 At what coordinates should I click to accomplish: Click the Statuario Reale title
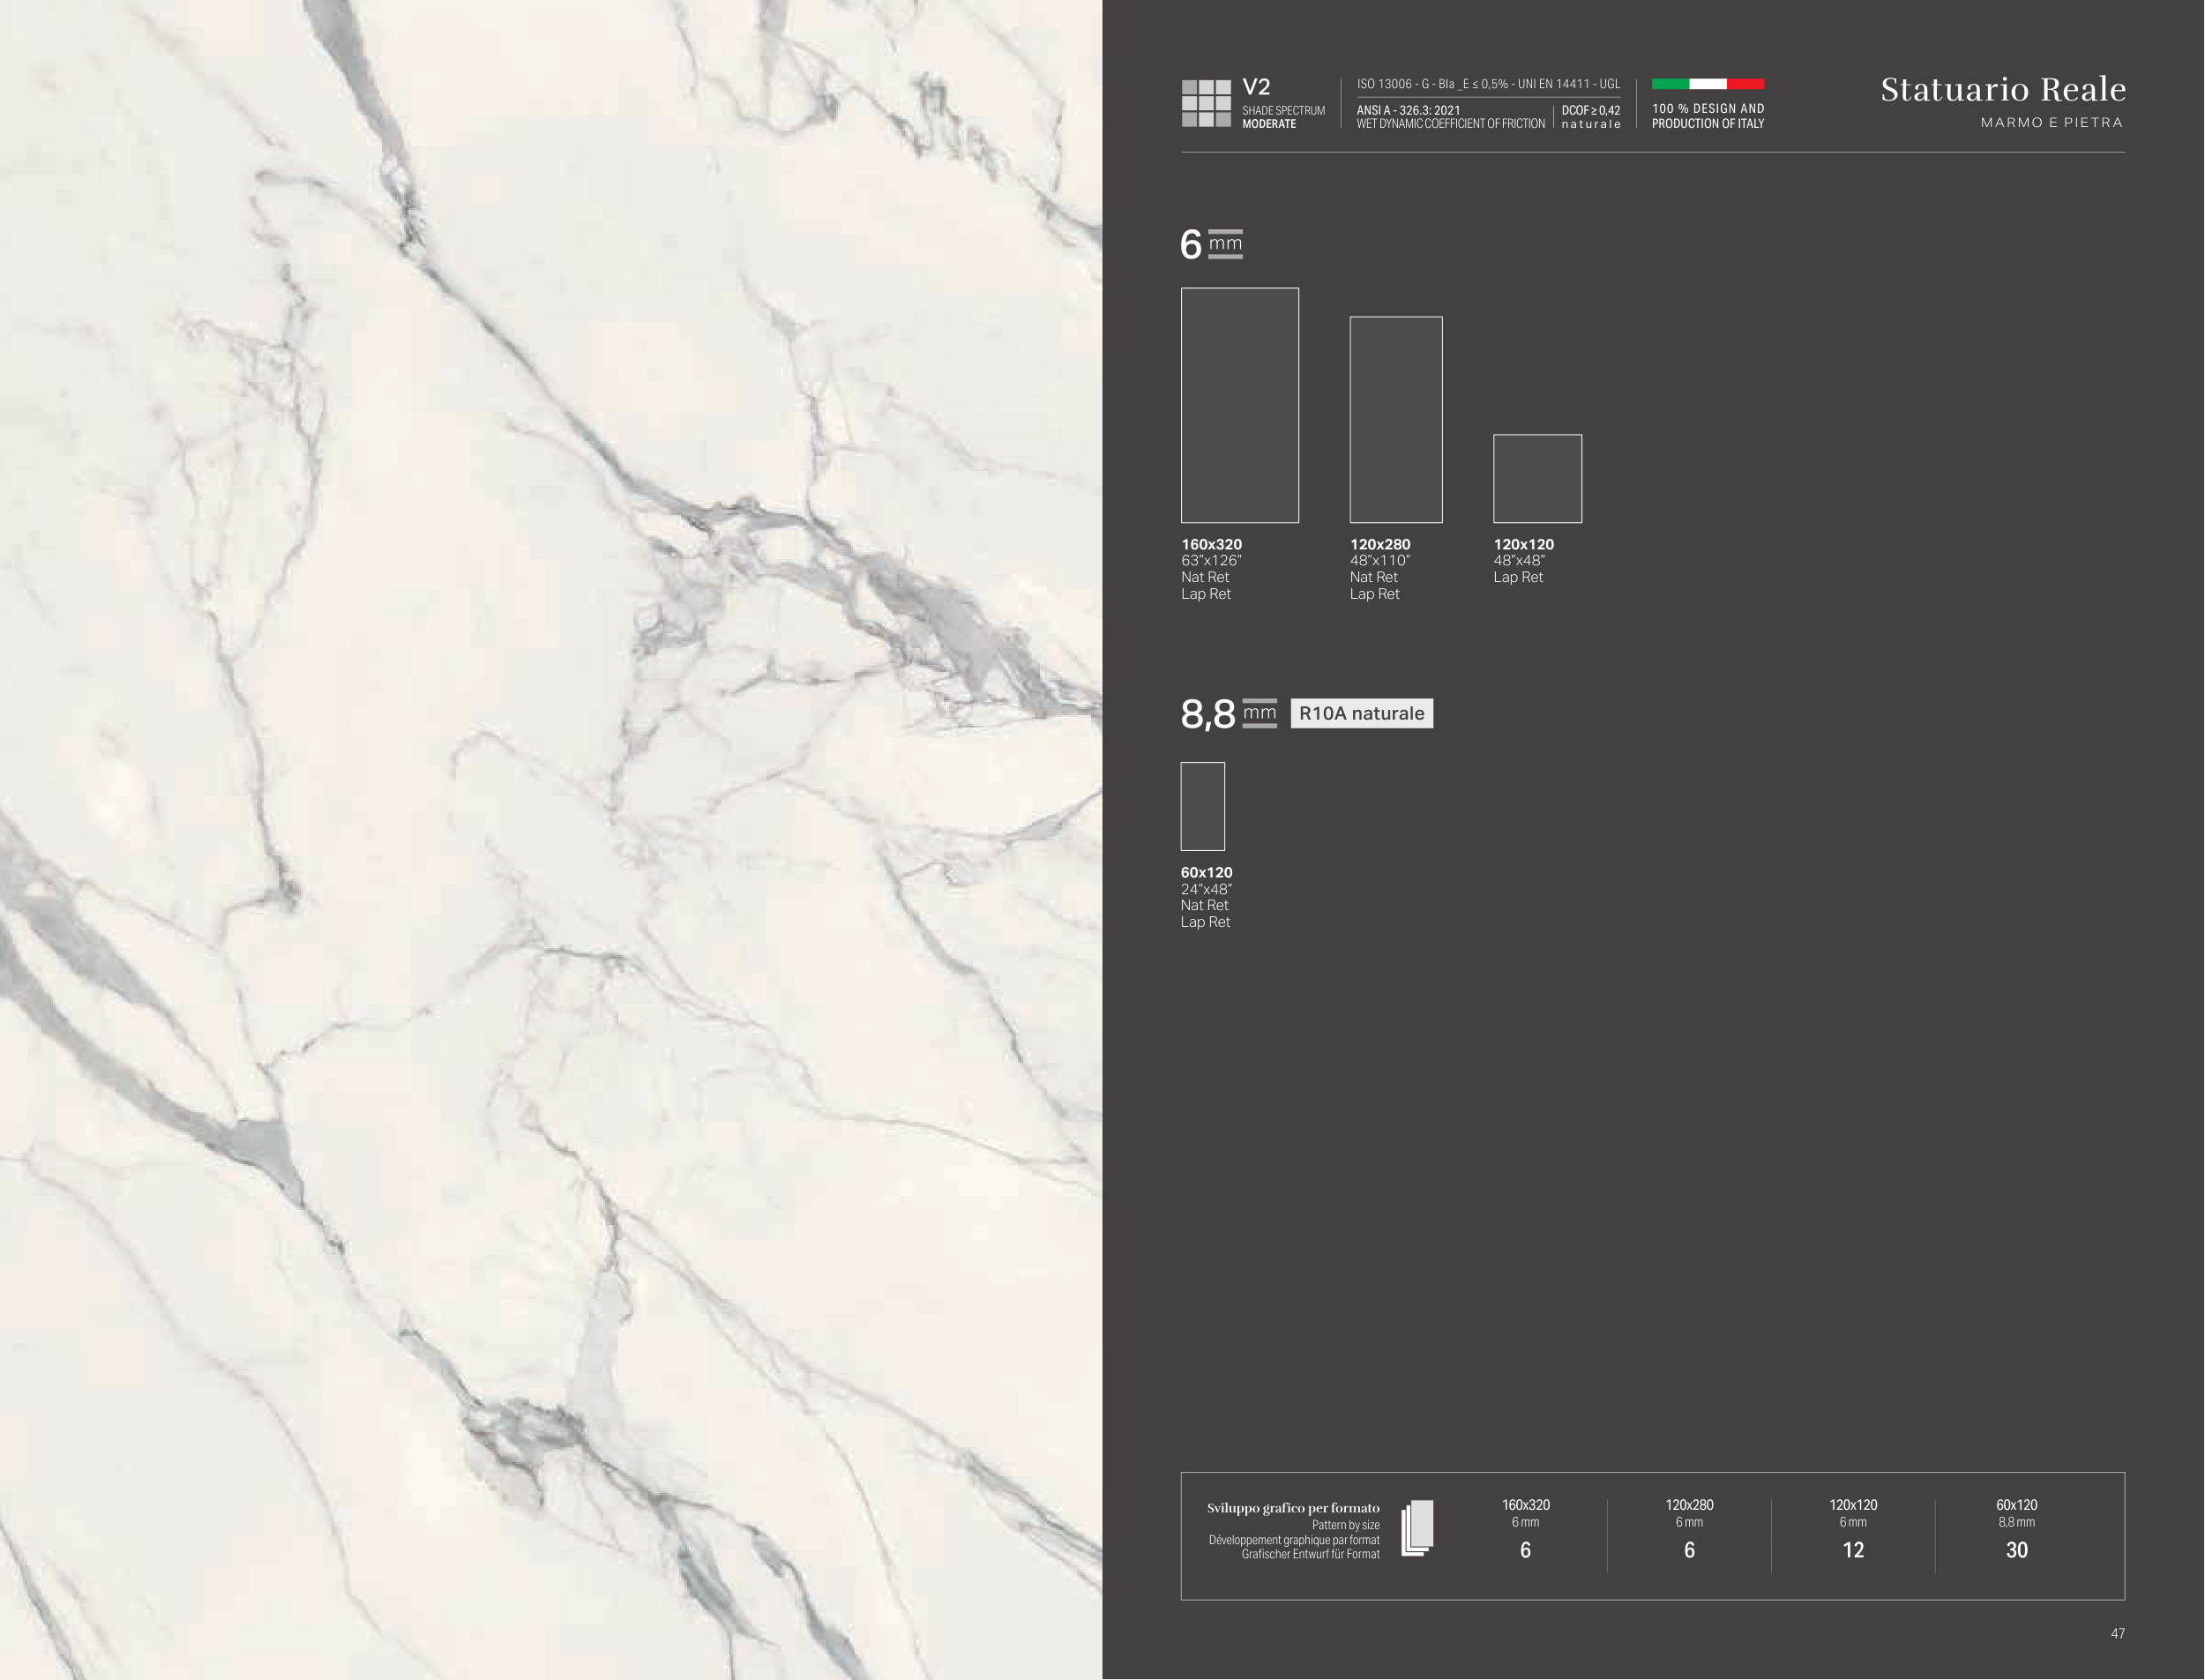(x=2002, y=89)
